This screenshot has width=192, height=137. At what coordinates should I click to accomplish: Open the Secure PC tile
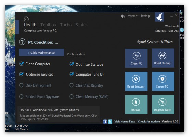(163, 81)
